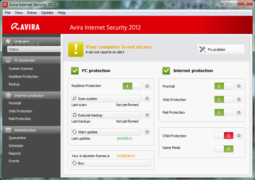Open Child Protection settings gear
Screen dimensions: 255x180
click(239, 136)
